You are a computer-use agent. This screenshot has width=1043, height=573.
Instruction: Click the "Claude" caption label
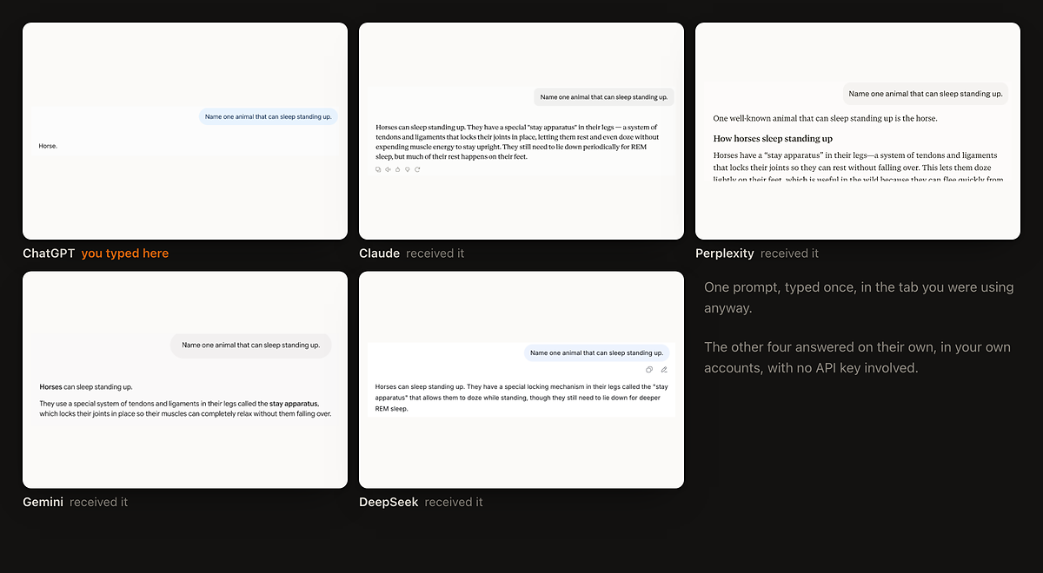pyautogui.click(x=379, y=254)
